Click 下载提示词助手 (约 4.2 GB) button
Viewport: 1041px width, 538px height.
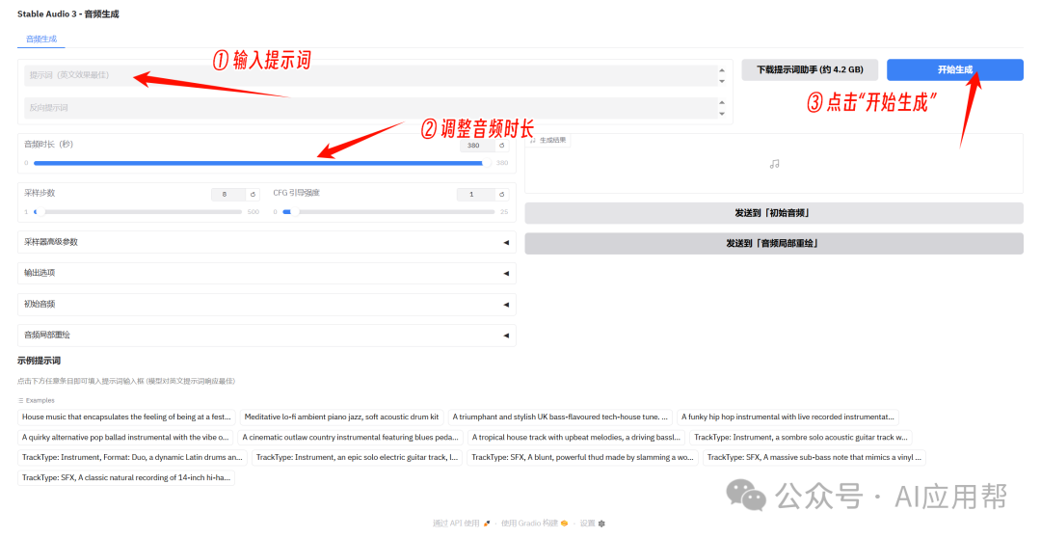(810, 69)
